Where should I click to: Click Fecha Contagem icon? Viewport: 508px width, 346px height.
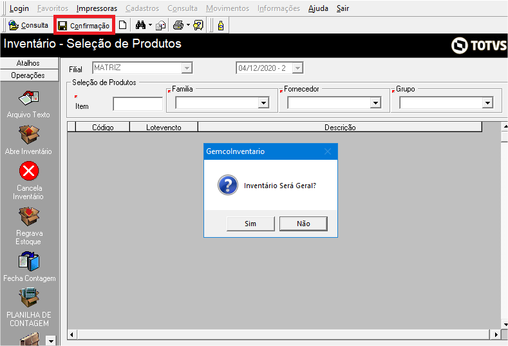tap(29, 262)
